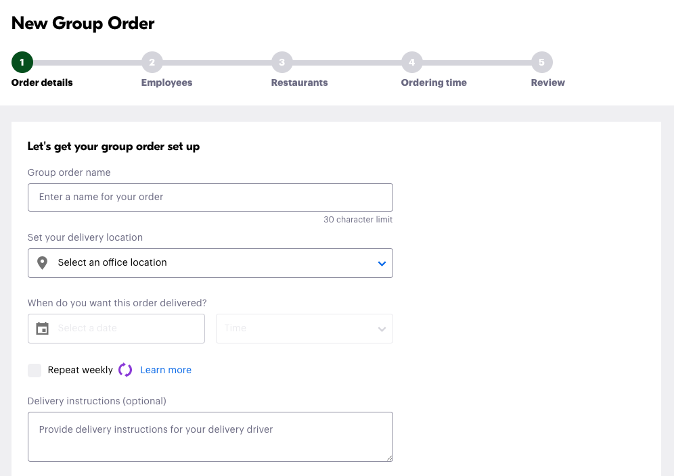This screenshot has height=476, width=674.
Task: Click the map pin location icon
Action: coord(43,263)
